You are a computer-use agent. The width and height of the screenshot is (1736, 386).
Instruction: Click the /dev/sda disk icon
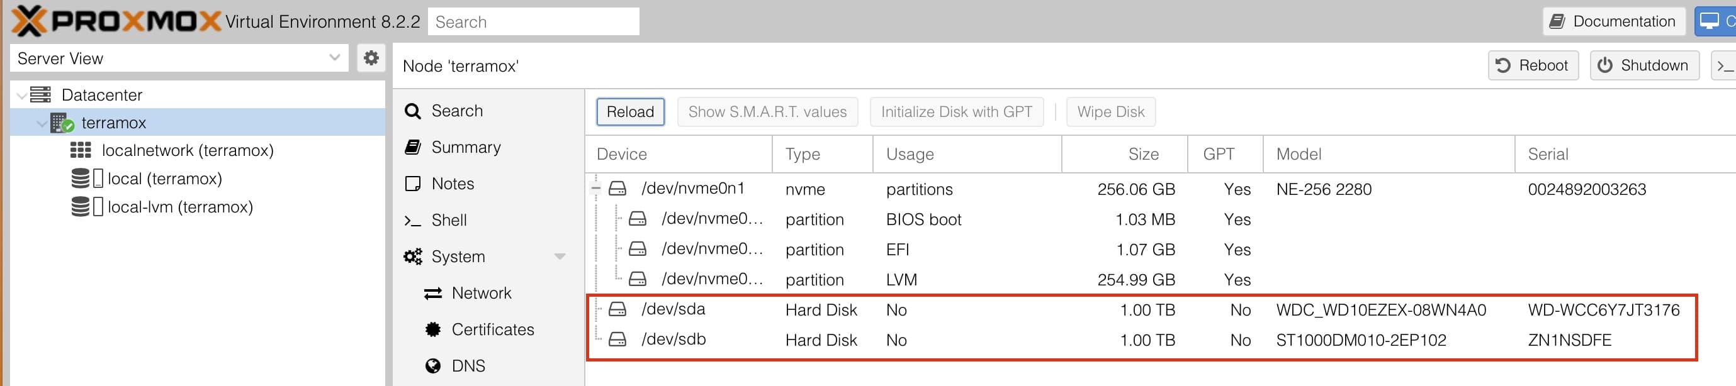click(617, 309)
